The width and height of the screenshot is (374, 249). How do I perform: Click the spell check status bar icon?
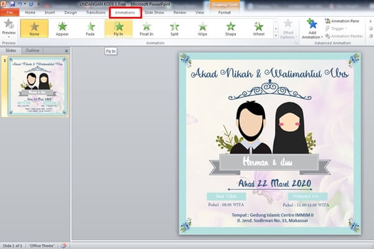(x=63, y=246)
